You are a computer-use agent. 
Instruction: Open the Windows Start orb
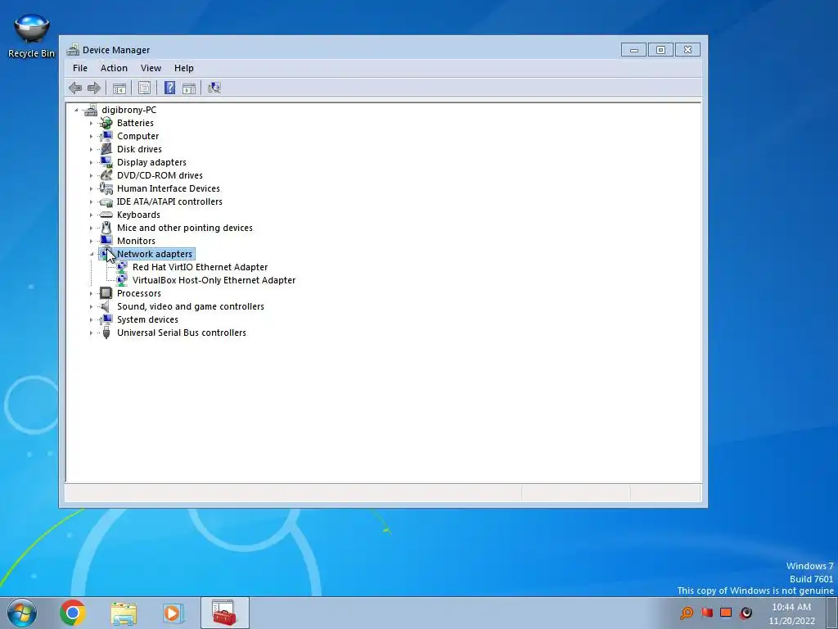point(22,613)
